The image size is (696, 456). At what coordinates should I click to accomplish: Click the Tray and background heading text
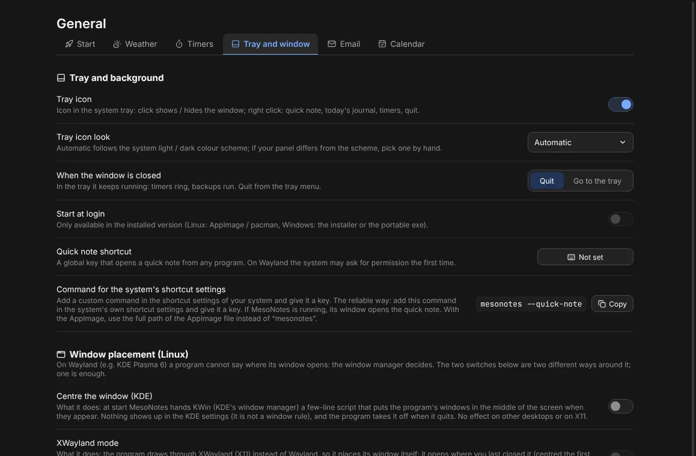coord(116,78)
